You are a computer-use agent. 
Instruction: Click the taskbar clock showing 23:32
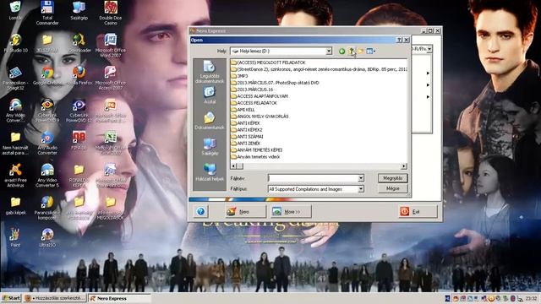pyautogui.click(x=531, y=298)
